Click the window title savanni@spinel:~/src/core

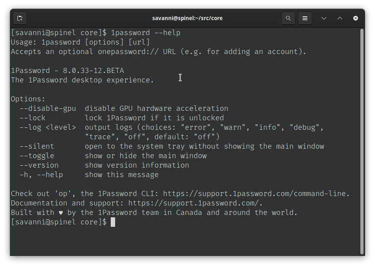[x=187, y=18]
